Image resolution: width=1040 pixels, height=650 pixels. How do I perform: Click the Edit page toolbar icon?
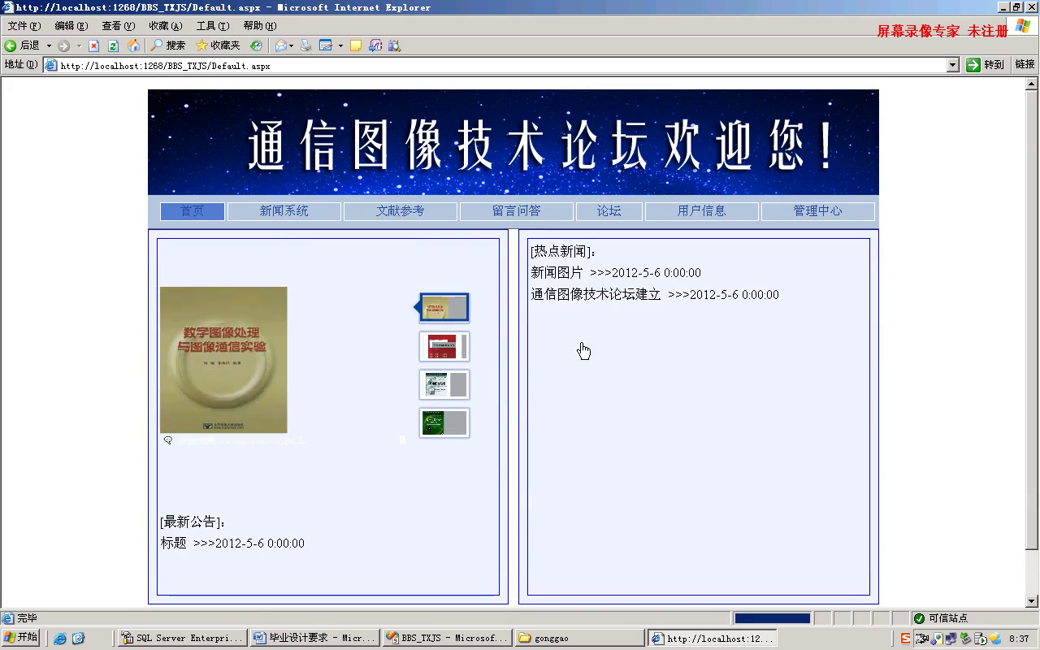coord(326,45)
